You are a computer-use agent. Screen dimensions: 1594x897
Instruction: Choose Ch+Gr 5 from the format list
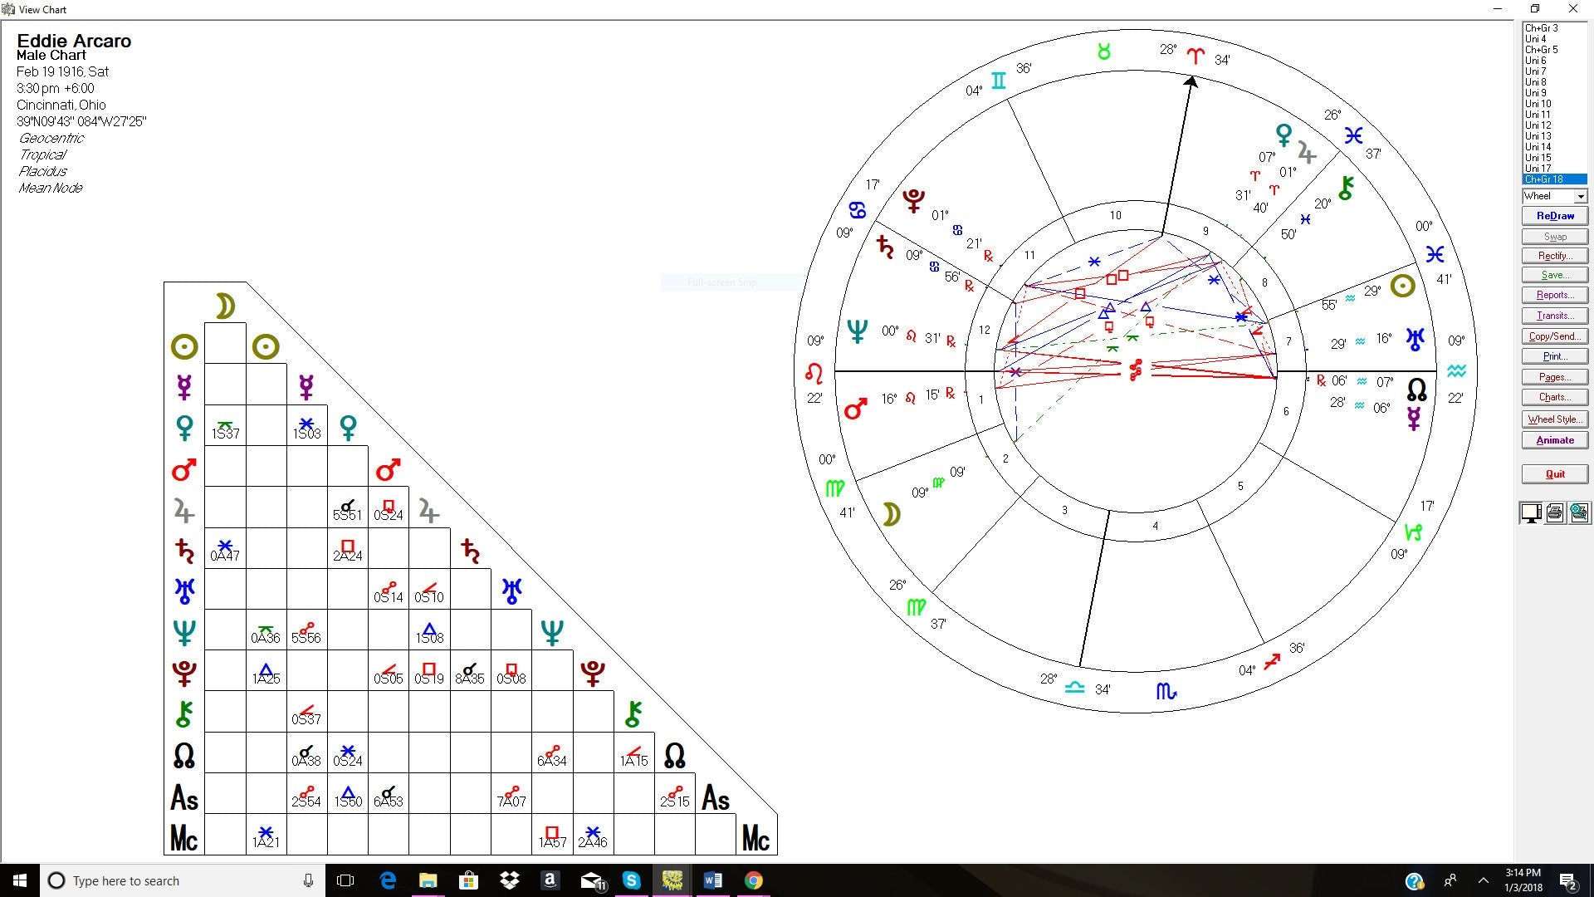coord(1541,50)
